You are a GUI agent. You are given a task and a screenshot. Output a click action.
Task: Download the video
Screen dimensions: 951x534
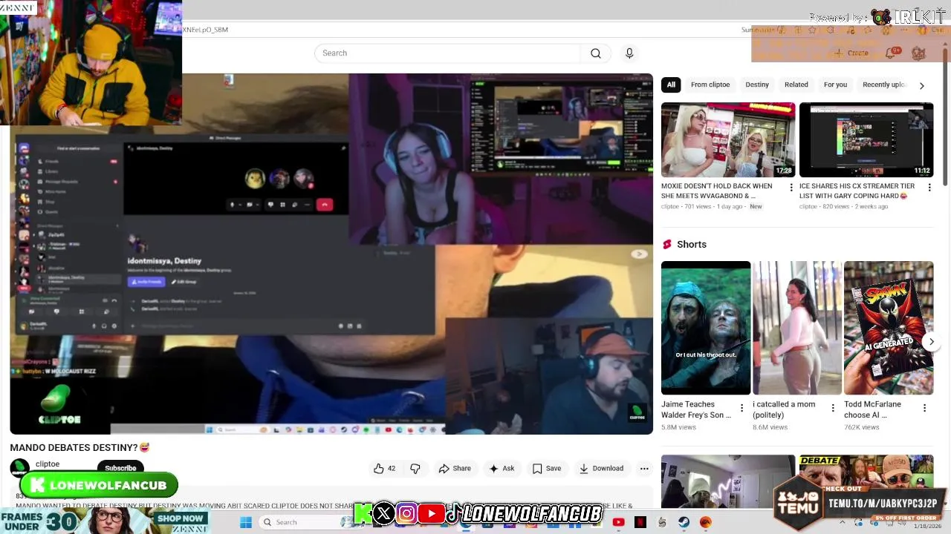point(601,468)
